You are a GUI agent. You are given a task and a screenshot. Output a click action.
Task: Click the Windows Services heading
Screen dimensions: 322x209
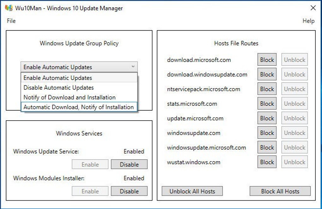click(79, 133)
